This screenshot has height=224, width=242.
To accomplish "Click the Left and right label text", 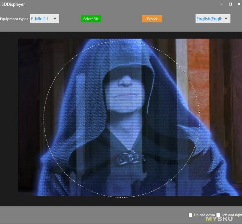I will point(232,215).
